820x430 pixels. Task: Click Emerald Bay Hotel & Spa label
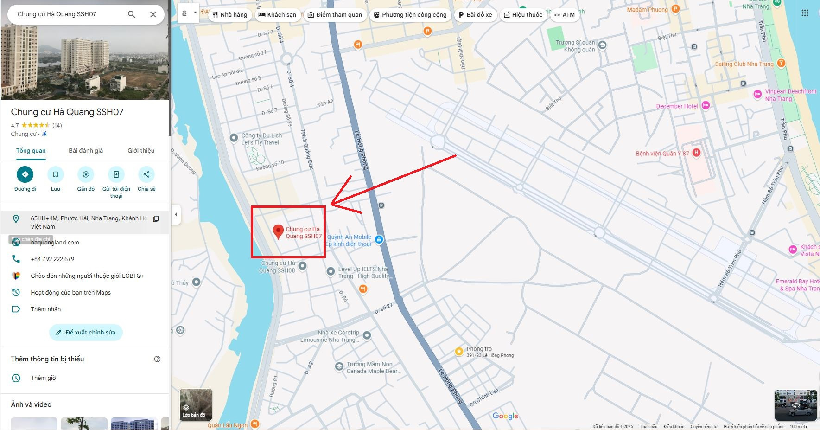click(798, 285)
